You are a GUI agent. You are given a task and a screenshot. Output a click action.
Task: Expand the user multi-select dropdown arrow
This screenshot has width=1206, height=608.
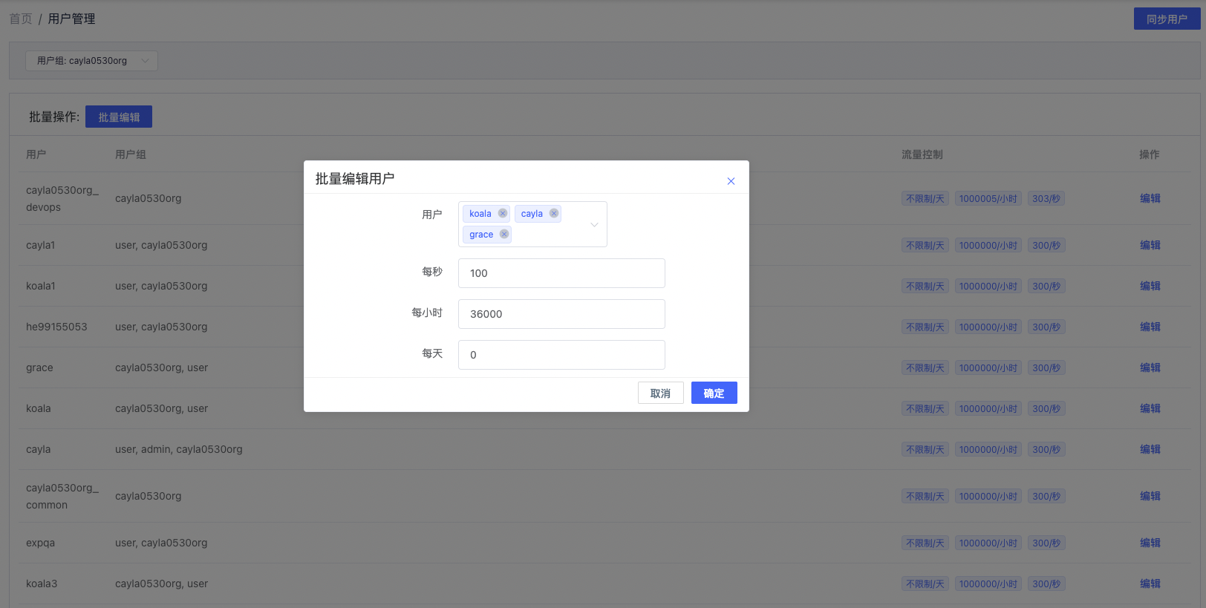pyautogui.click(x=594, y=224)
